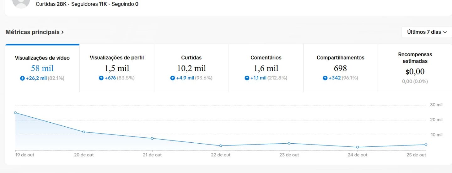Select the Compartilhamentos metric tab
The height and width of the screenshot is (173, 452).
click(x=341, y=68)
